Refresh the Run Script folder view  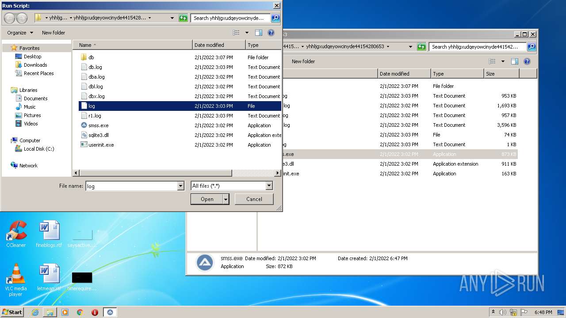click(x=183, y=18)
